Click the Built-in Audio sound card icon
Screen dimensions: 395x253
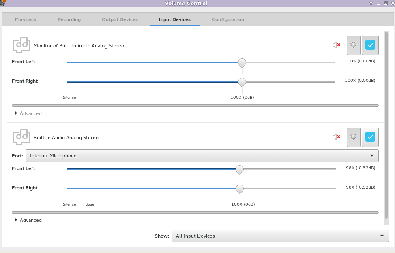click(x=21, y=137)
